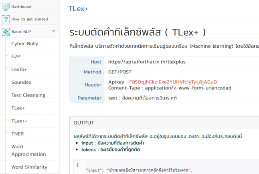
Task: Click the text parameter description
Action: pos(143,98)
